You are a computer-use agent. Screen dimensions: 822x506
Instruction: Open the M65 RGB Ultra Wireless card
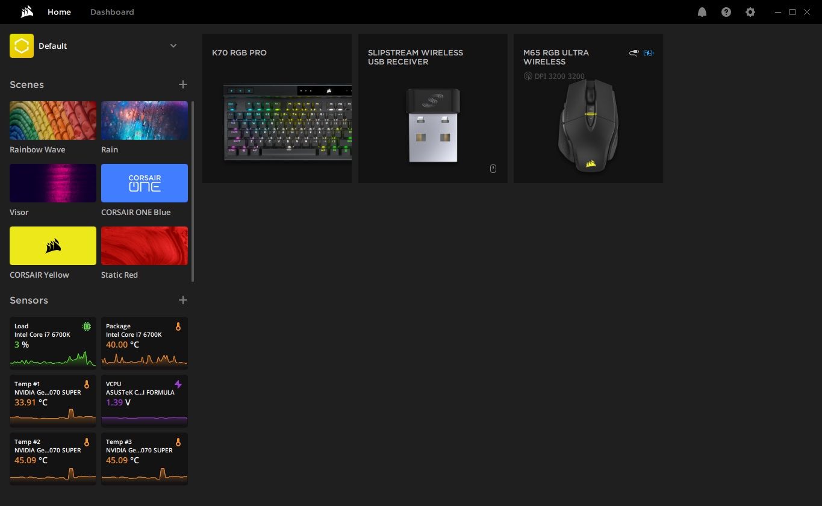[x=588, y=108]
